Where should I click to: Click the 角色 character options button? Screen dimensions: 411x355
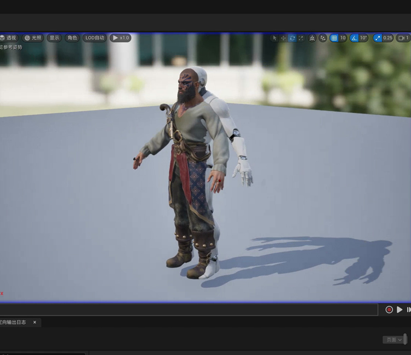tap(72, 38)
